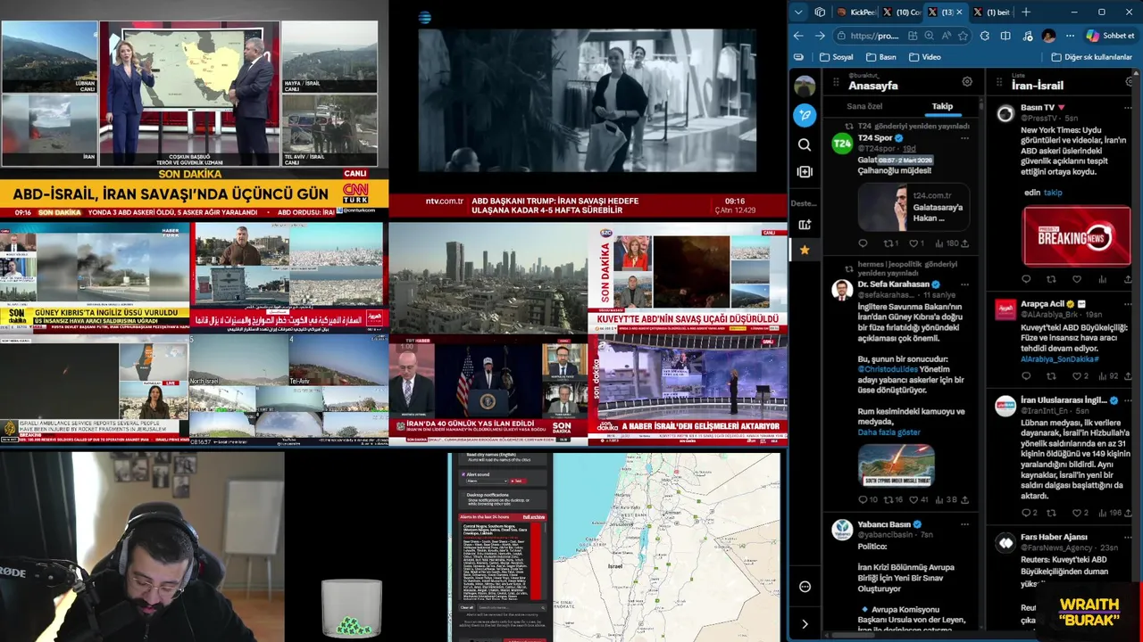
Task: Click the media control music note icon
Action: (1027, 36)
